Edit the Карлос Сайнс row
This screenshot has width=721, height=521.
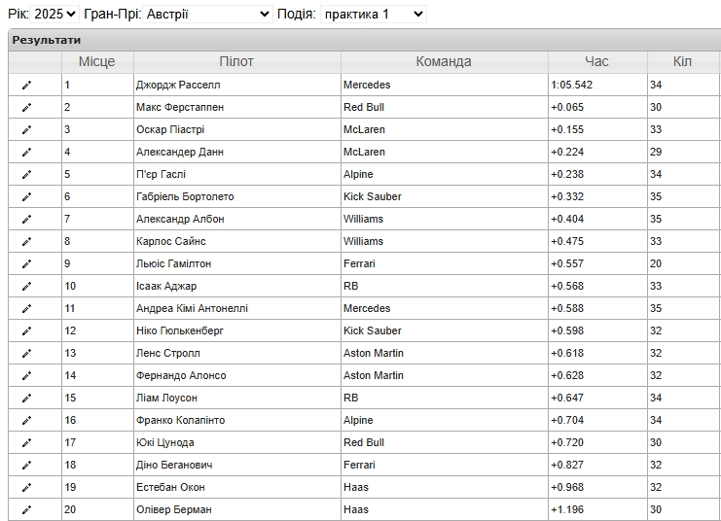point(26,242)
